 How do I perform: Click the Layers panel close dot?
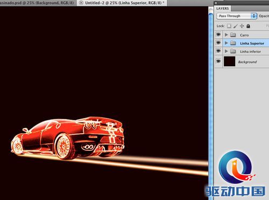(x=216, y=3)
